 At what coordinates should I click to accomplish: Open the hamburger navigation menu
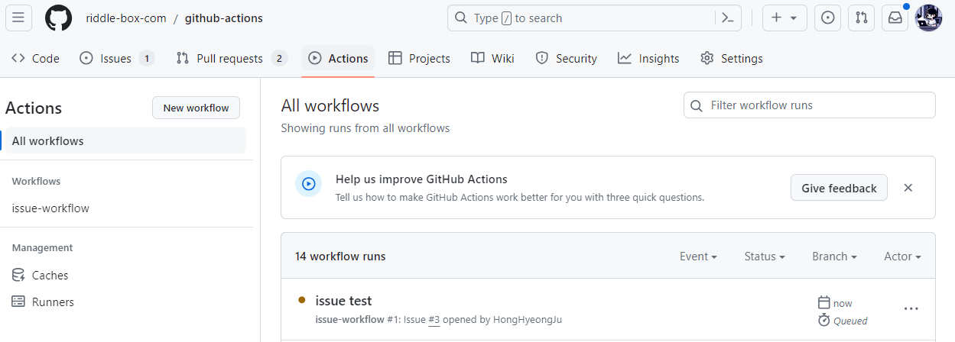19,18
